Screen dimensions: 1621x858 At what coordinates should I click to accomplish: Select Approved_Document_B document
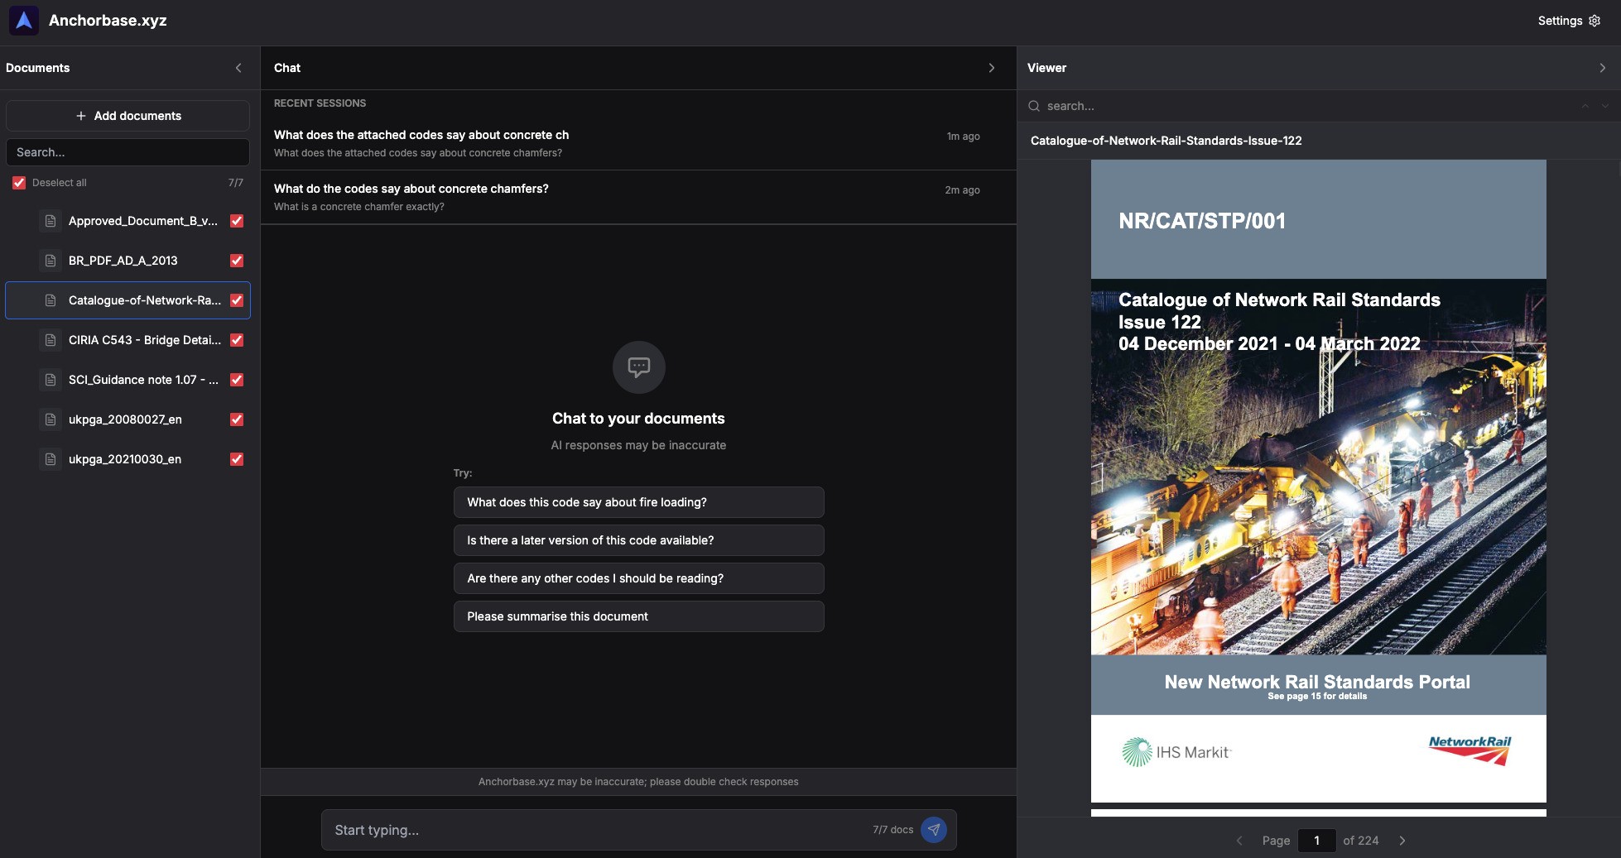click(x=127, y=221)
